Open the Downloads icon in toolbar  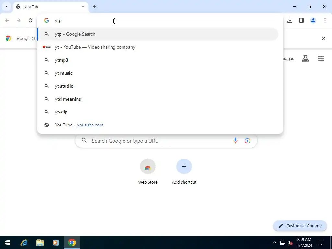coord(290,20)
